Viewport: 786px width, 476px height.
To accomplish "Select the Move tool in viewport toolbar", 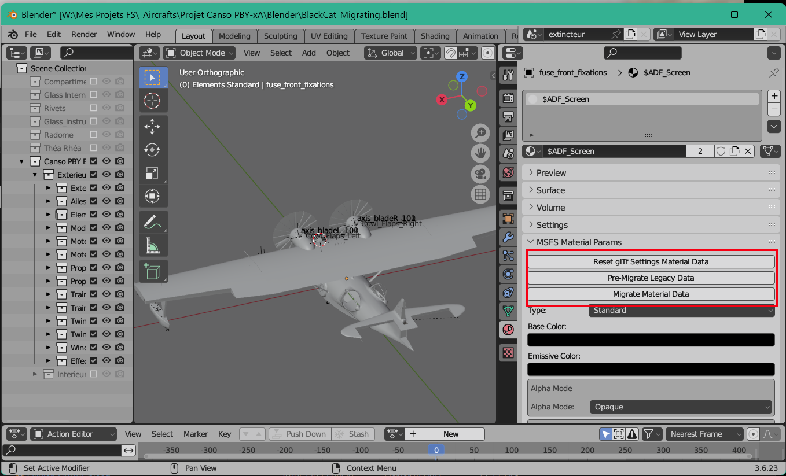I will click(x=152, y=127).
